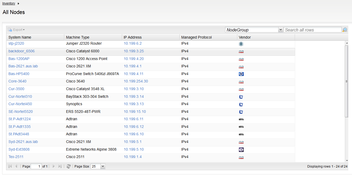Click Juniper vendor icon for stp-j2320

[241, 44]
